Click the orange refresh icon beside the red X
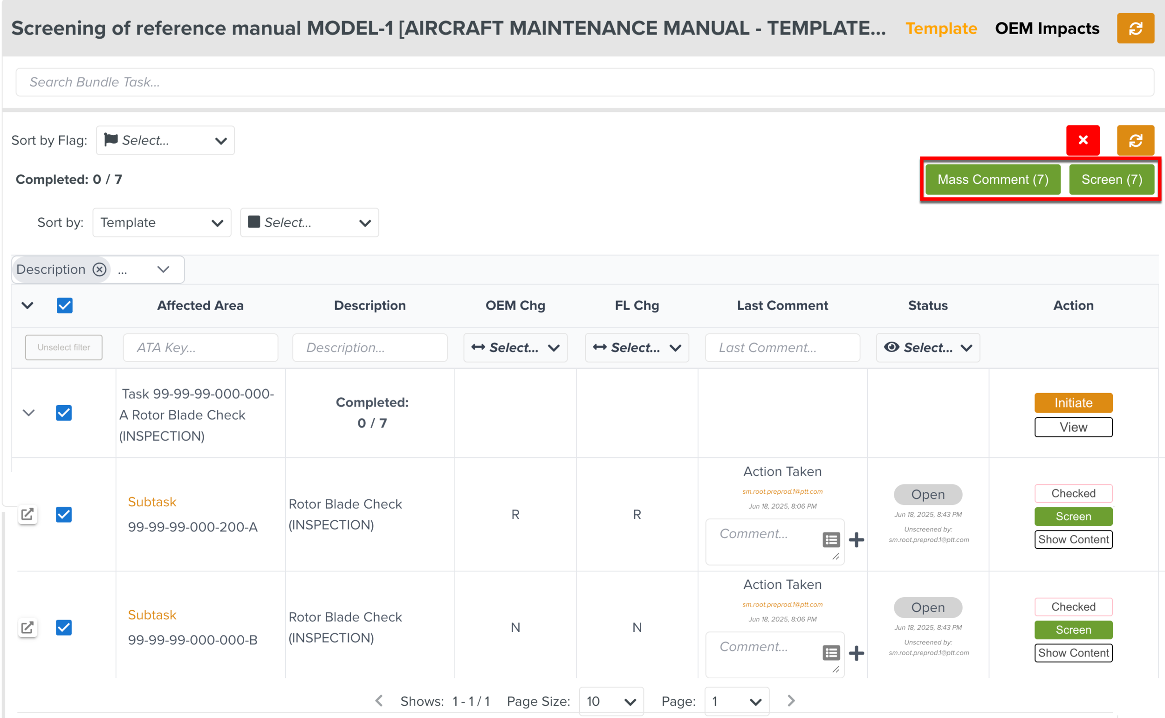The image size is (1165, 718). pos(1135,140)
